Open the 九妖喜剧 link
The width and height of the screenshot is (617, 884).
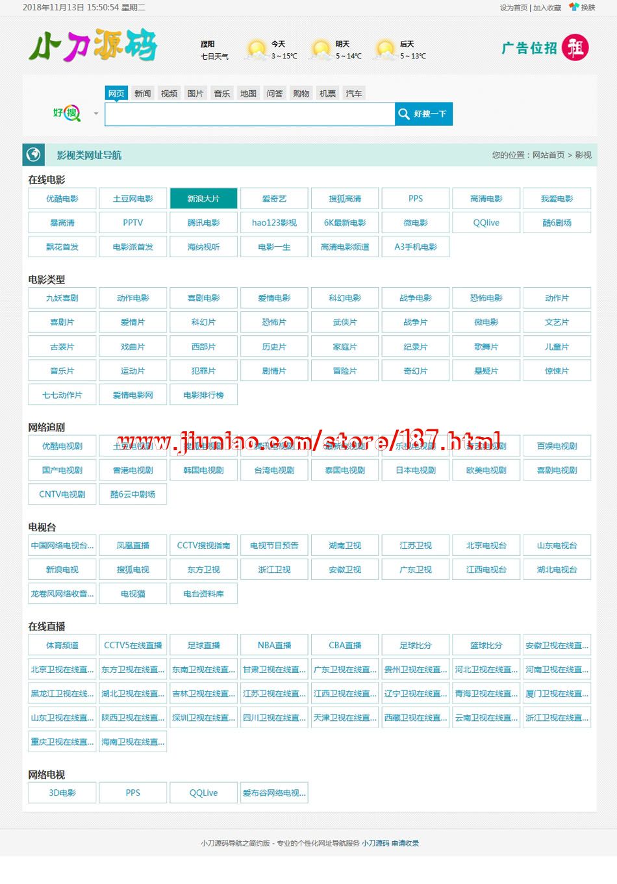[x=62, y=298]
